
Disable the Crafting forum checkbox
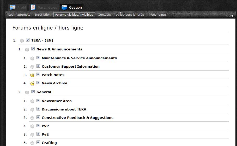tap(38, 142)
